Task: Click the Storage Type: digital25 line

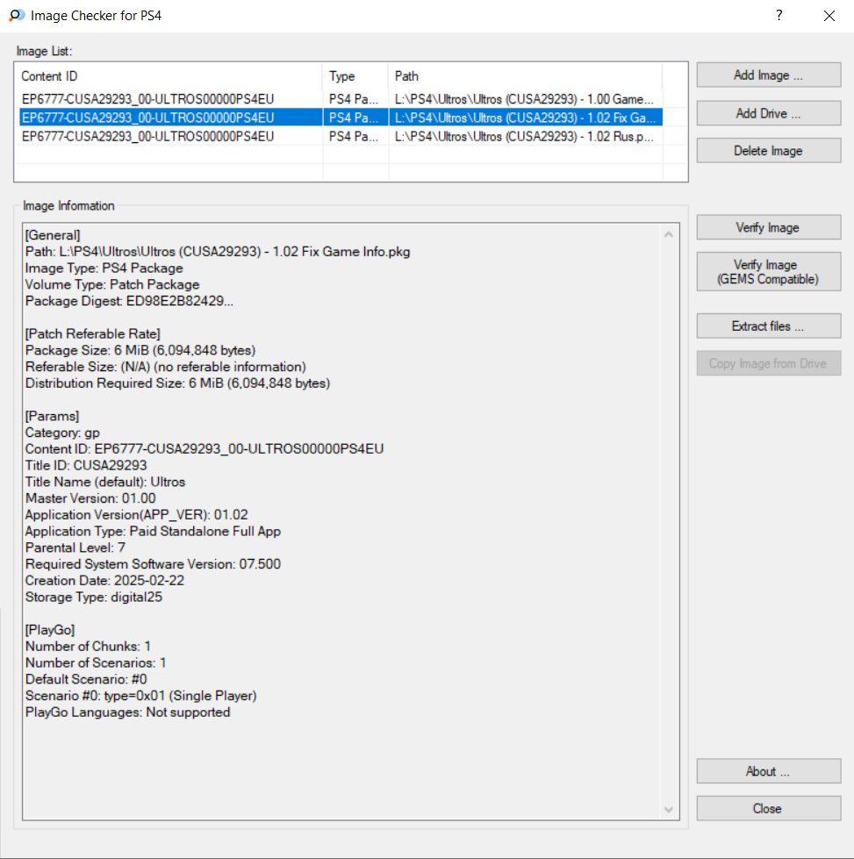Action: pyautogui.click(x=94, y=598)
